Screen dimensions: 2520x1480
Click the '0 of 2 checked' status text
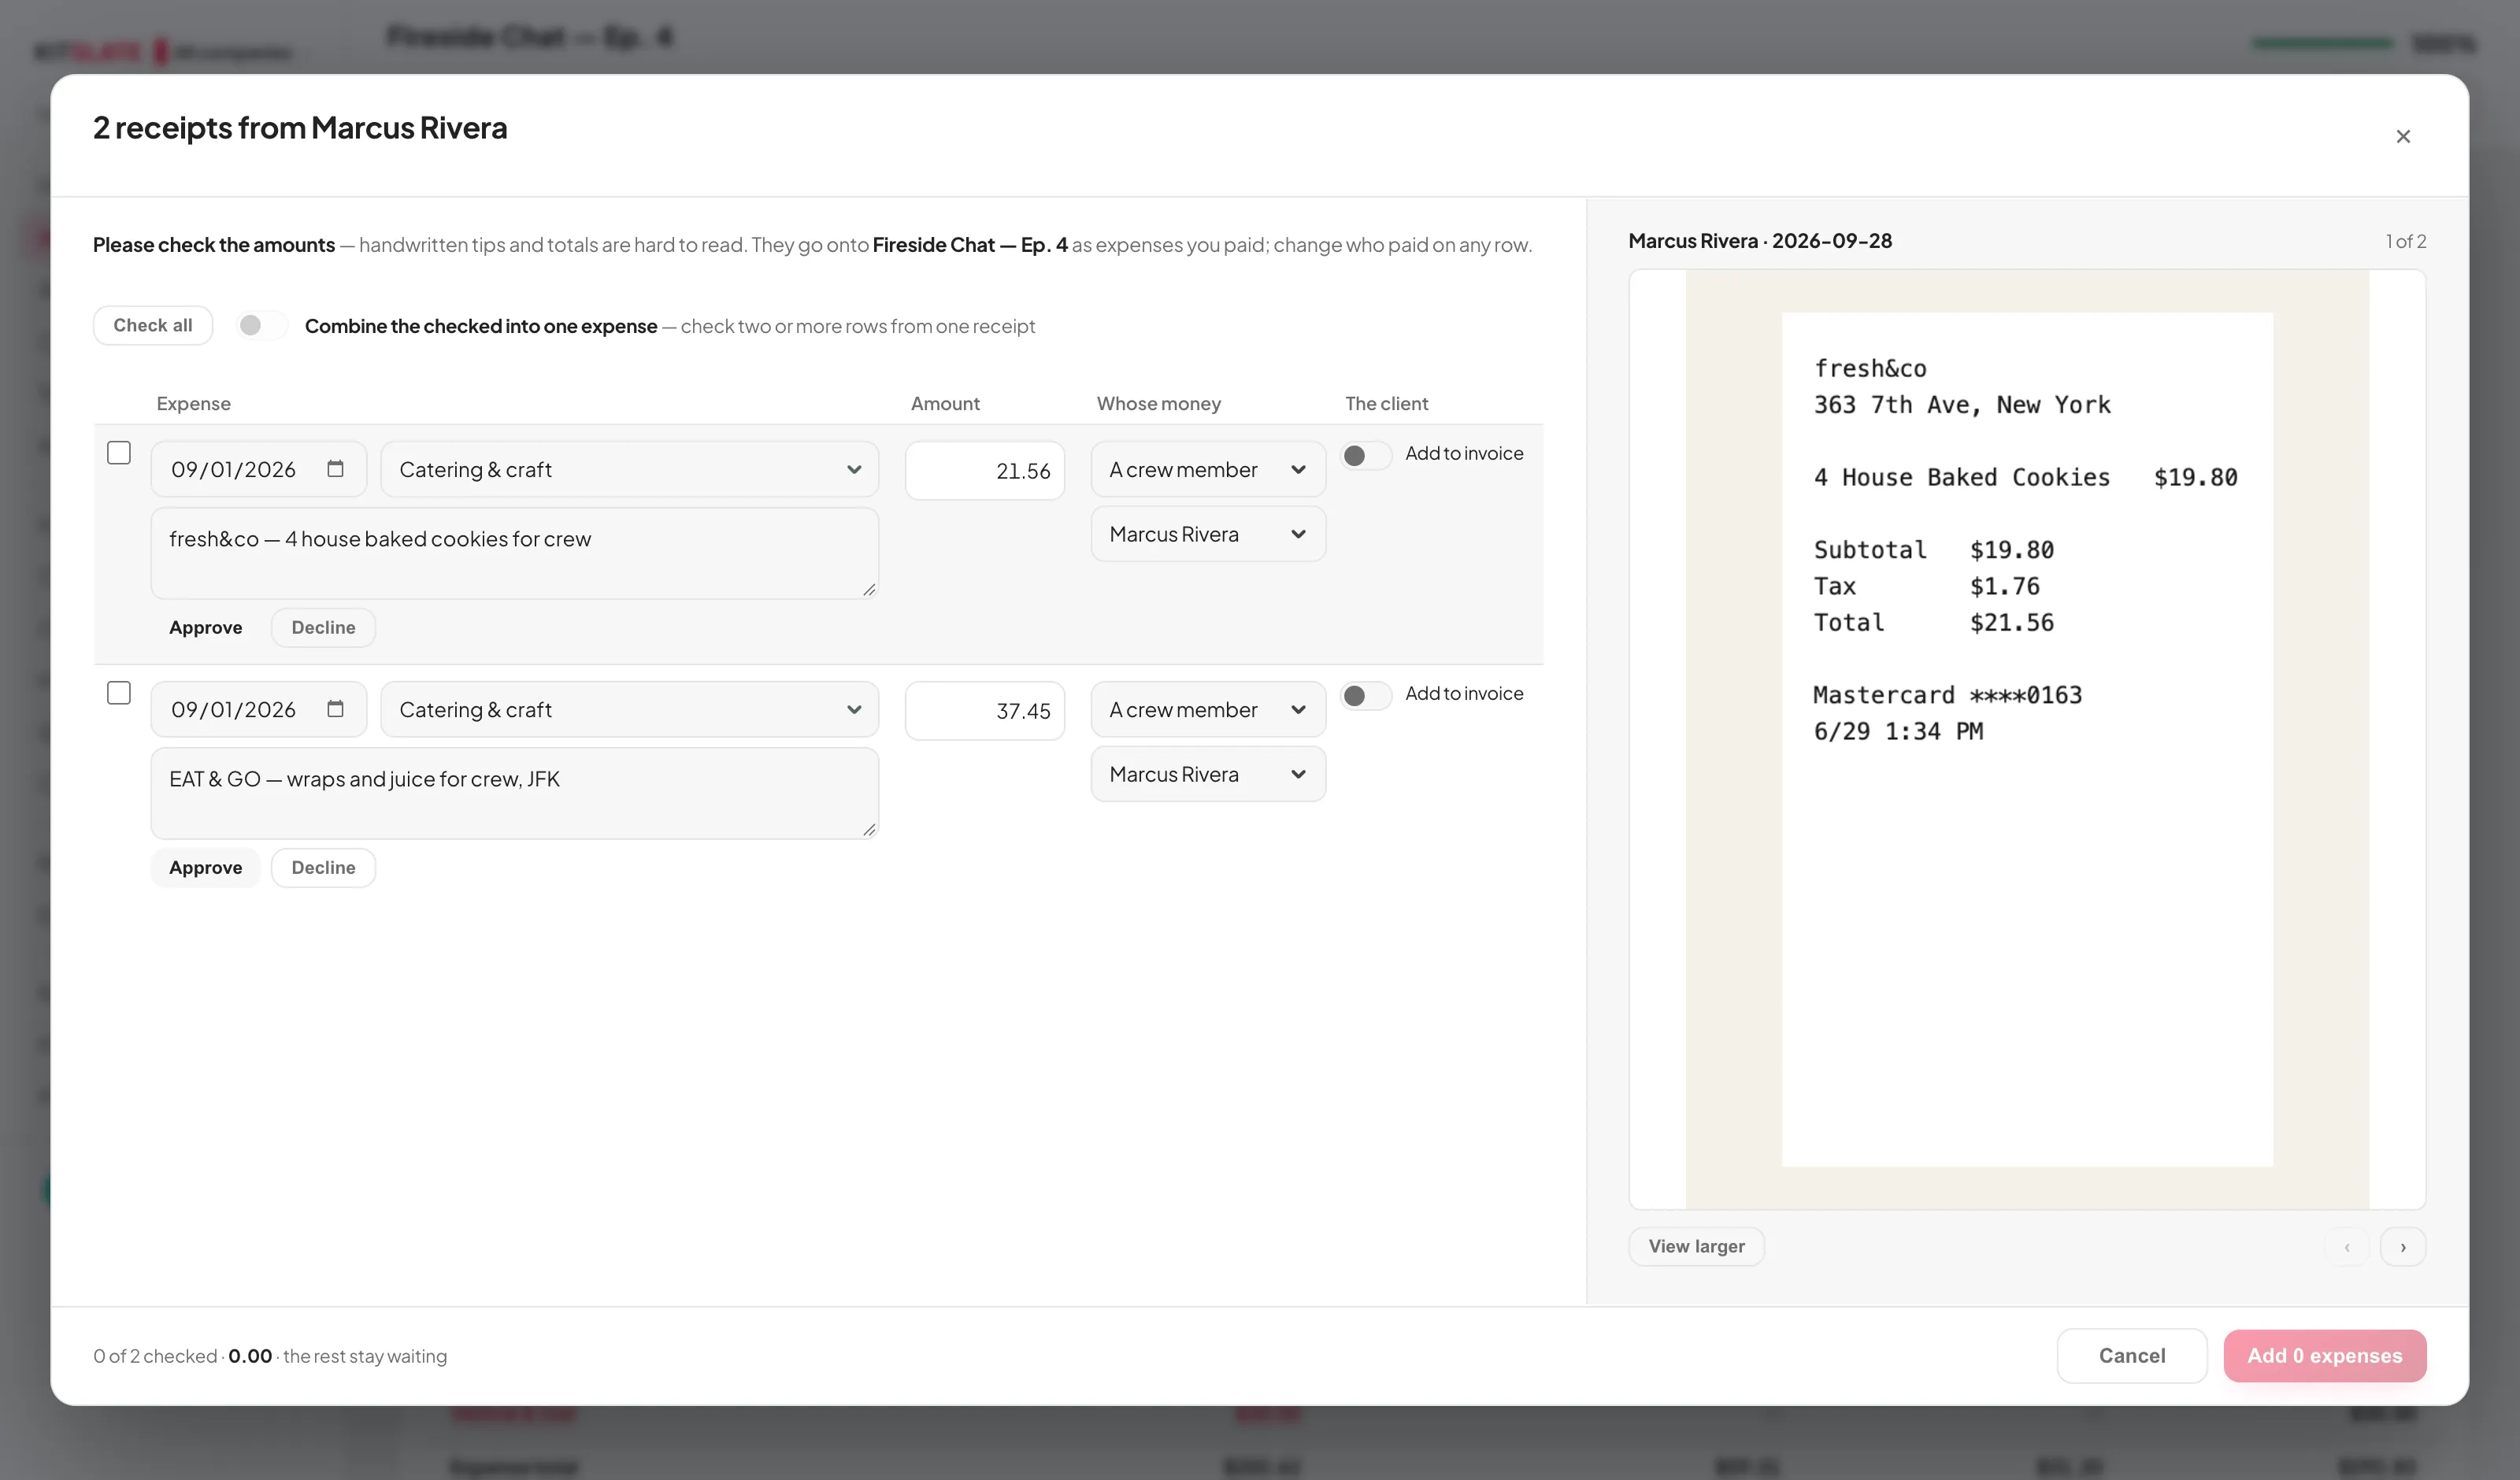155,1356
